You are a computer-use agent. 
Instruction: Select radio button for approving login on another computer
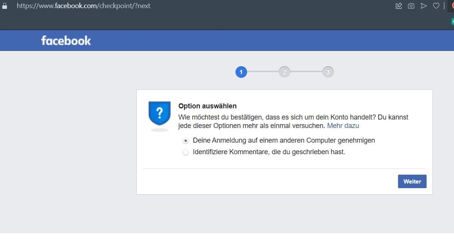coord(186,141)
